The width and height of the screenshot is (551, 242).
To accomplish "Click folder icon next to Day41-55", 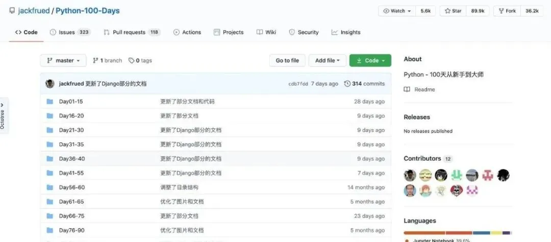I will point(50,173).
